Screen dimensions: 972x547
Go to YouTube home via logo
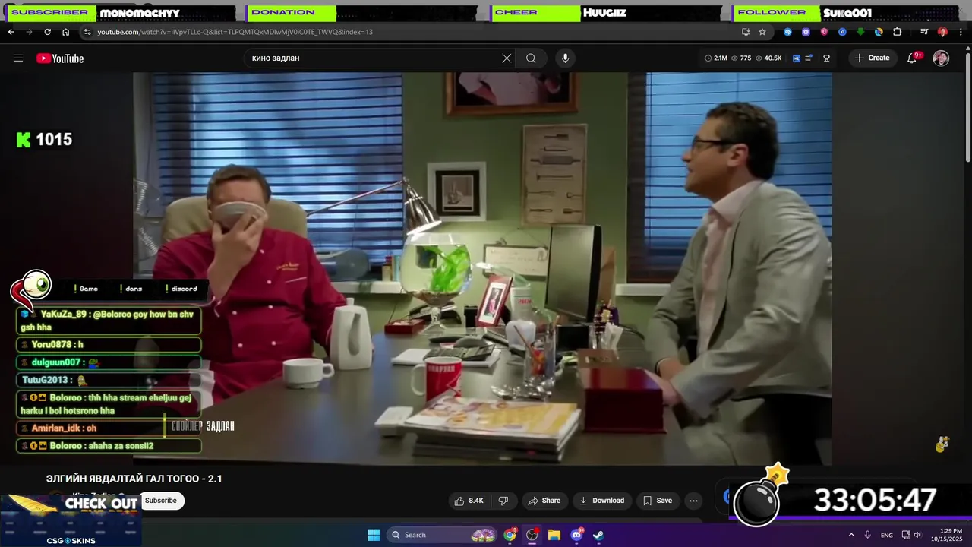click(60, 58)
